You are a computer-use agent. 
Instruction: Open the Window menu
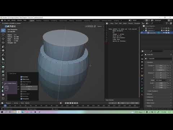coord(19,21)
